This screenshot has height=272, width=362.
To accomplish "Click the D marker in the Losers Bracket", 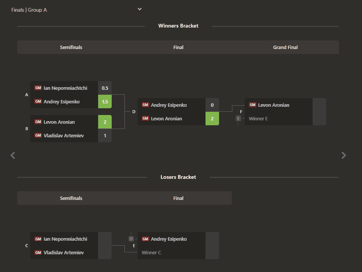I will 131,239.
